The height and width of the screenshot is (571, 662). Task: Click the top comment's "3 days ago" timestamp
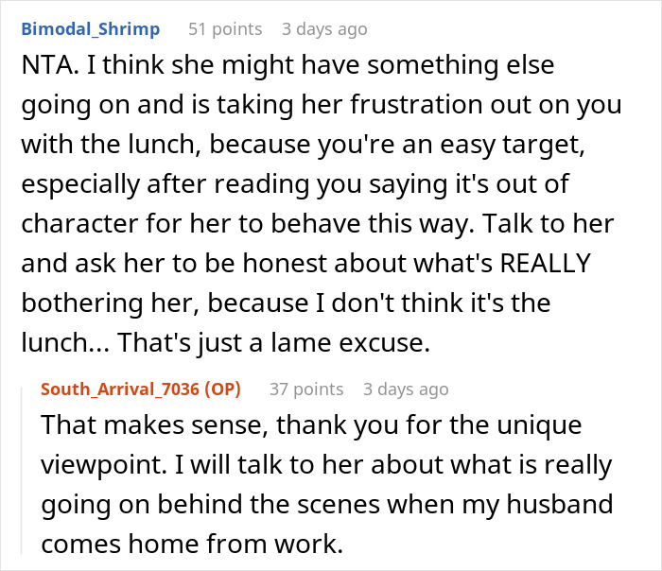coord(323,29)
